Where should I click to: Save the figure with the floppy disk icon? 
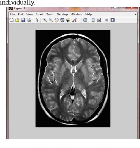(23, 20)
